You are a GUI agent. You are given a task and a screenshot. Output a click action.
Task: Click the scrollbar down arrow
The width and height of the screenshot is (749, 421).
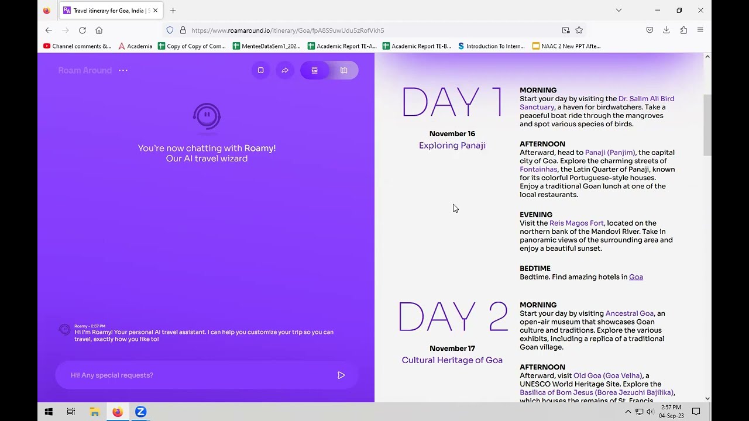coord(707,398)
